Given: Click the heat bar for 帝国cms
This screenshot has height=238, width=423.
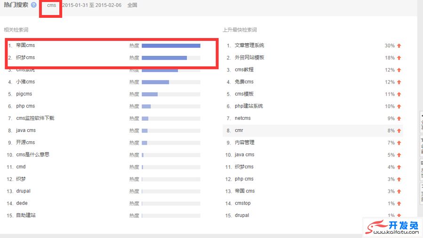Looking at the screenshot, I should (171, 46).
